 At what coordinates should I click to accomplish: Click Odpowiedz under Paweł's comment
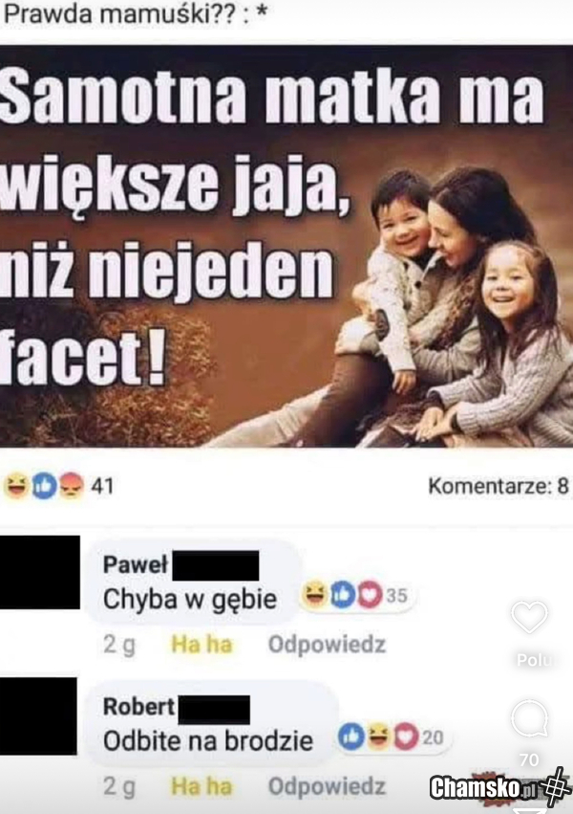pyautogui.click(x=327, y=645)
